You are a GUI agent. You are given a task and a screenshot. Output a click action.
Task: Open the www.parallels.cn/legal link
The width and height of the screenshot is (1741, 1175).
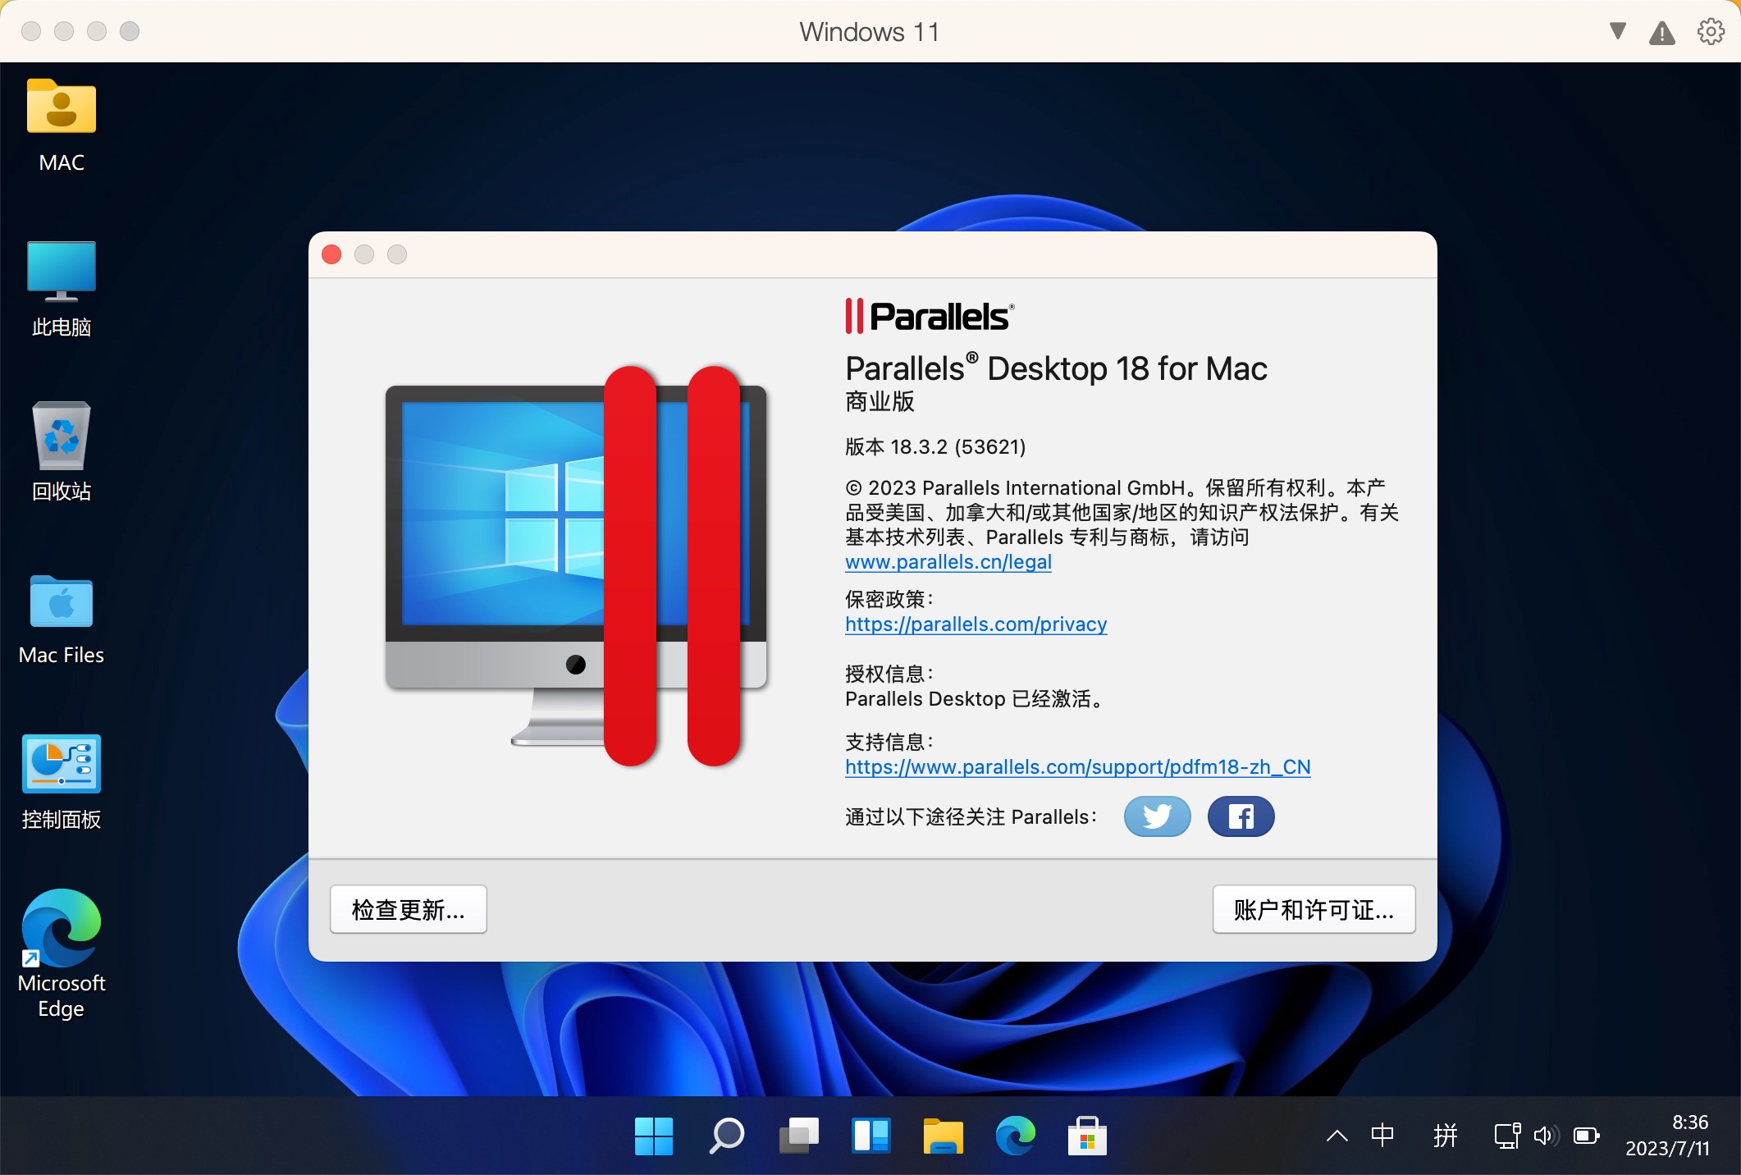tap(948, 562)
